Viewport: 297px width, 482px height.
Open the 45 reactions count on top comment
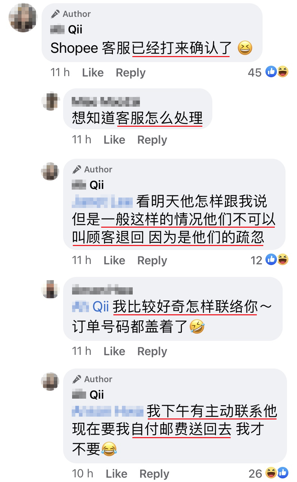pyautogui.click(x=255, y=73)
